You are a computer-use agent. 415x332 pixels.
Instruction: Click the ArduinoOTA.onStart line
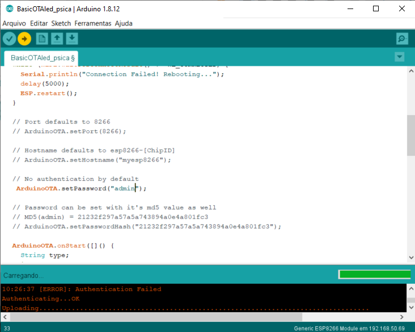[x=63, y=245]
